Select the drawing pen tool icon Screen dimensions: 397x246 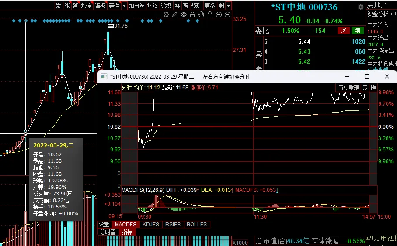[174, 15]
